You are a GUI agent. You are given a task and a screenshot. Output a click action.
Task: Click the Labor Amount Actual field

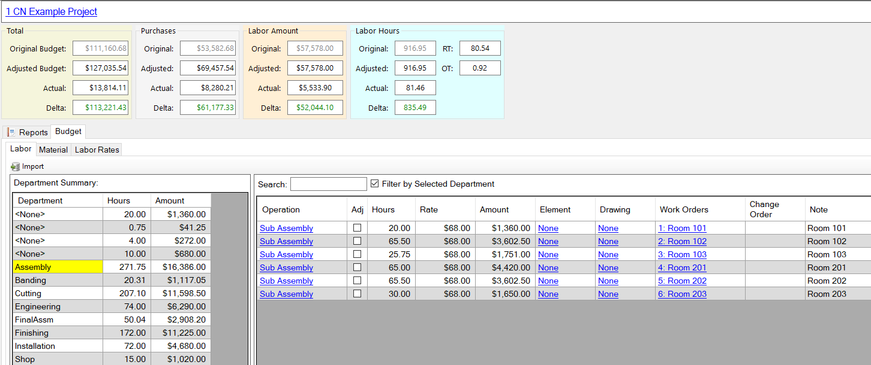click(315, 88)
